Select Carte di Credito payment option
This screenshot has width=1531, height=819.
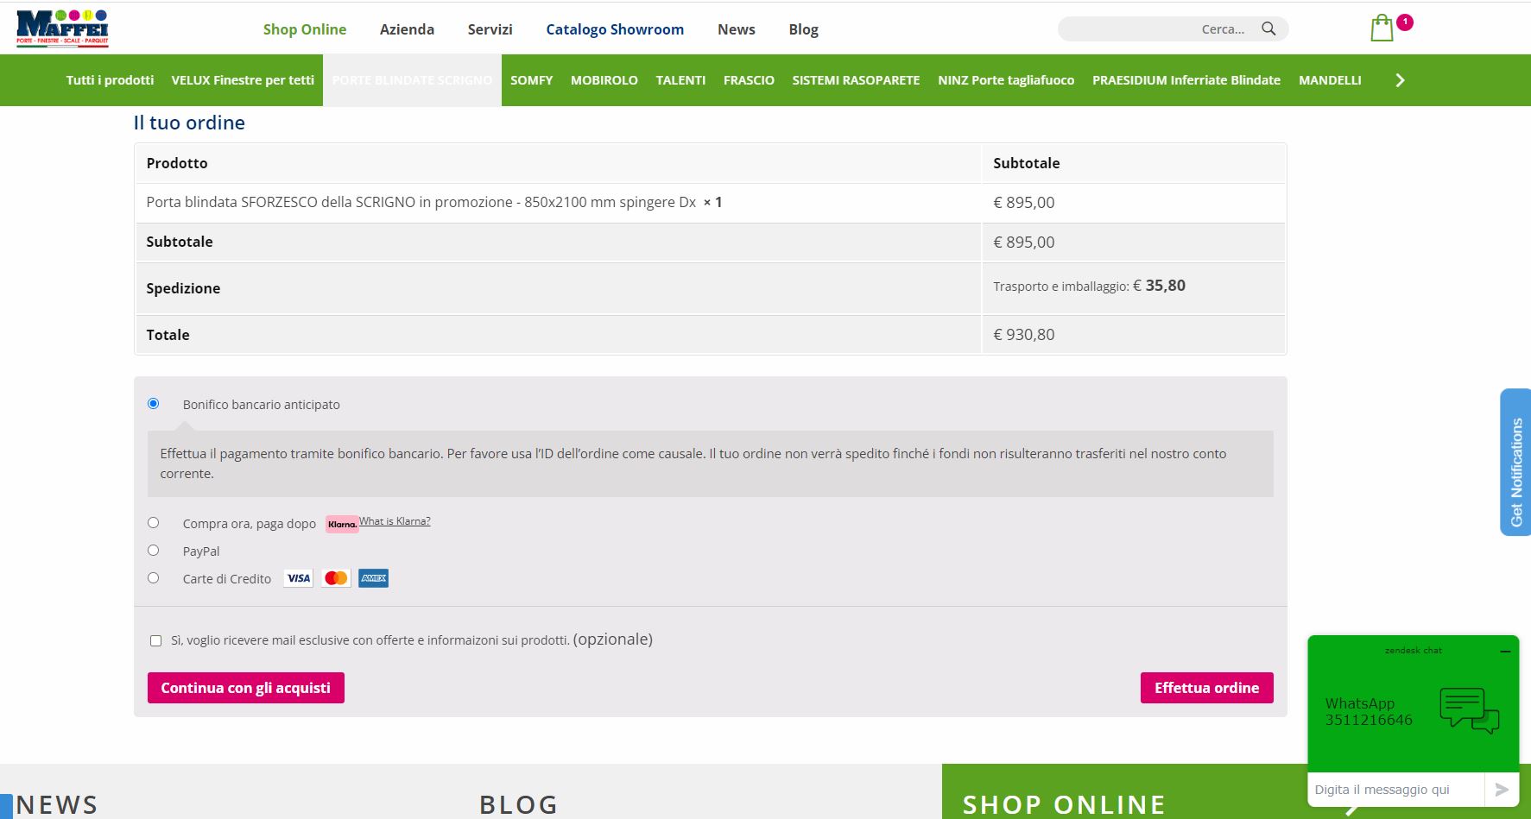pos(154,577)
